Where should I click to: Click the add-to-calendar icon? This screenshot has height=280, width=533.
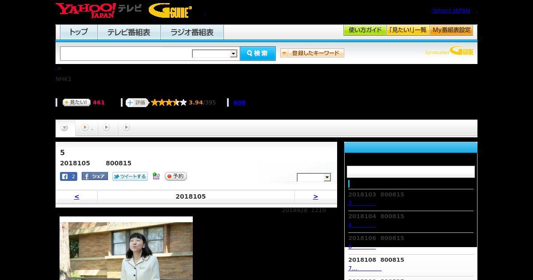(156, 176)
